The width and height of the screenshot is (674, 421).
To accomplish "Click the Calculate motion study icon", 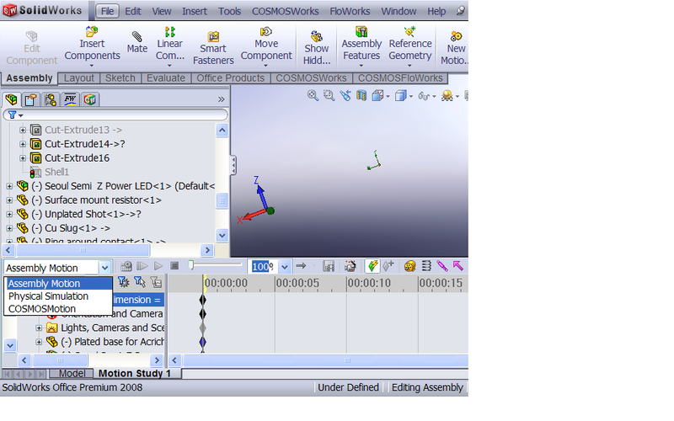I will tap(126, 266).
